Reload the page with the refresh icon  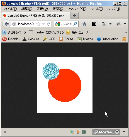coord(48,24)
